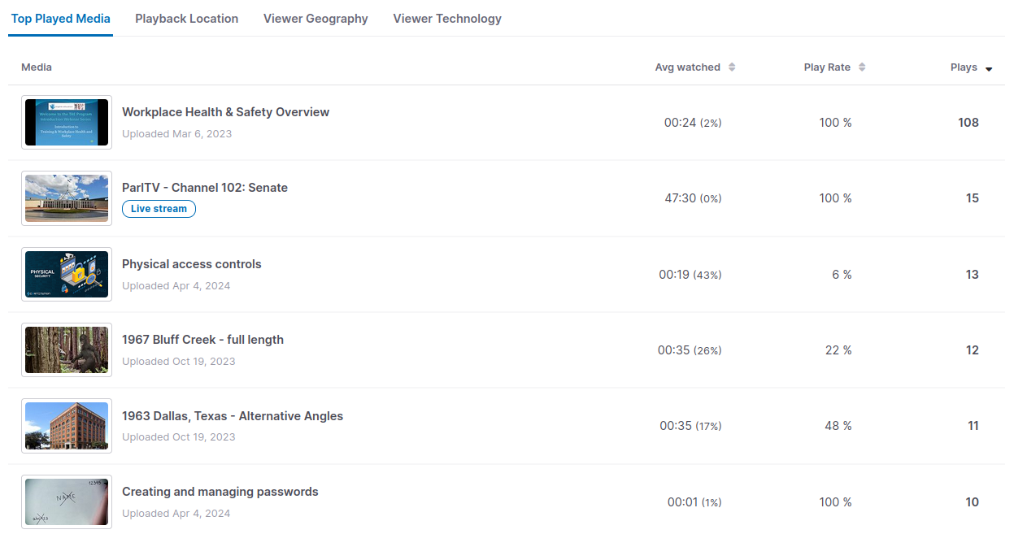This screenshot has width=1014, height=547.
Task: Click Creating and managing passwords thumbnail
Action: point(67,502)
